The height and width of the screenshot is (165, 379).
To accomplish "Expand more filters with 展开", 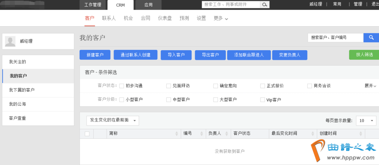I will (x=370, y=86).
